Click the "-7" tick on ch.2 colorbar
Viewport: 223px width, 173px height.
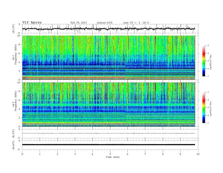point(208,123)
